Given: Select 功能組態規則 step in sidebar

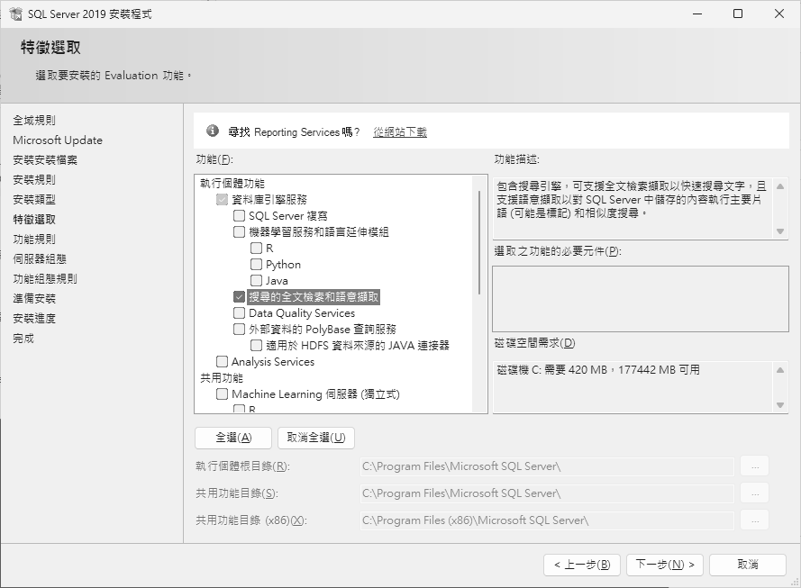Looking at the screenshot, I should 45,279.
